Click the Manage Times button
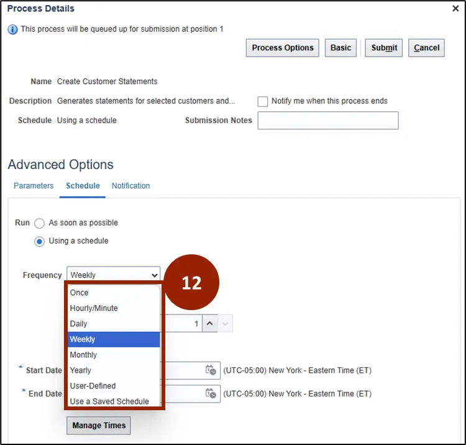The width and height of the screenshot is (466, 445). (x=99, y=426)
